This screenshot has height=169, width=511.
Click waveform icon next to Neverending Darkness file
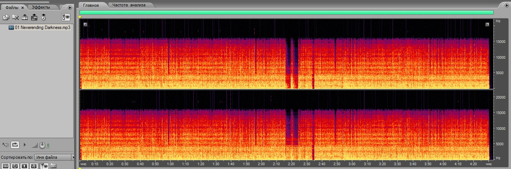click(11, 28)
